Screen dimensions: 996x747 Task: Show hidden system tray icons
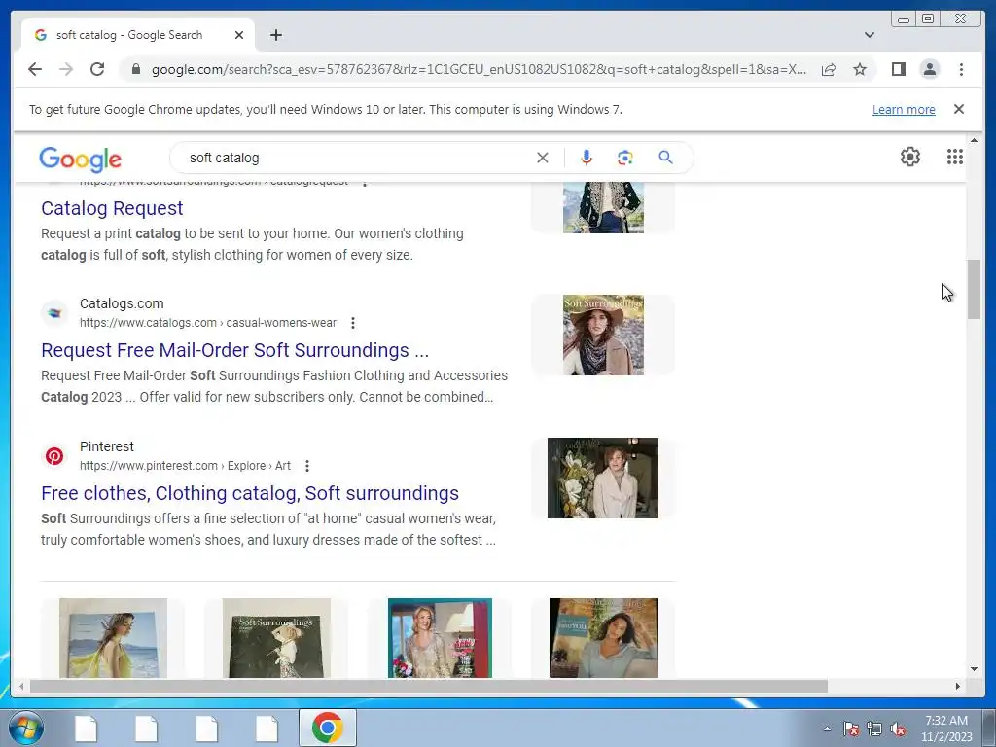pos(827,729)
